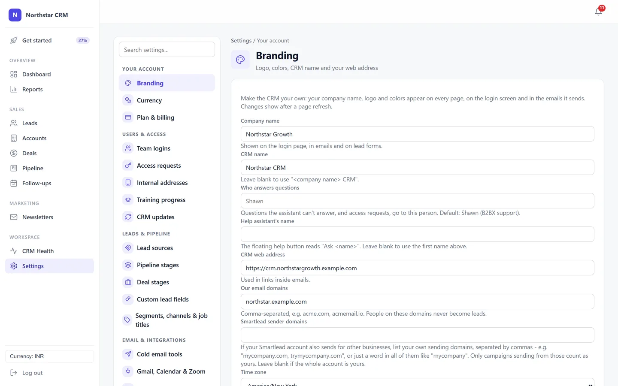618x386 pixels.
Task: Click the Northstar CRM logo badge
Action: [x=15, y=15]
